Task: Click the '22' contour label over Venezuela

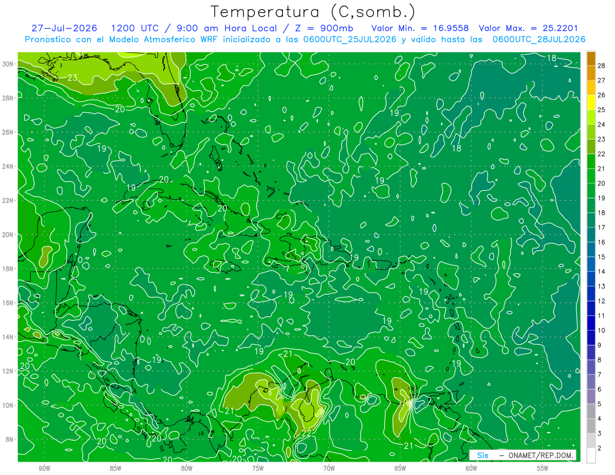Action: click(306, 433)
